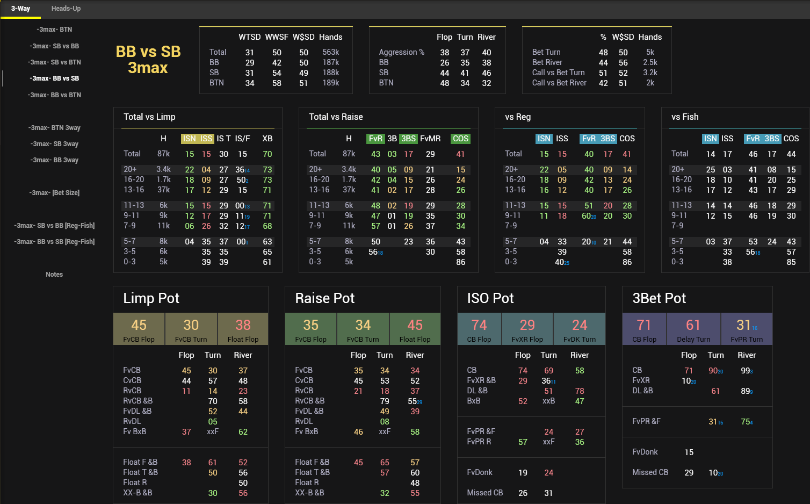The width and height of the screenshot is (810, 504).
Task: Click the FvR badge in Total vs Raise
Action: 375,139
